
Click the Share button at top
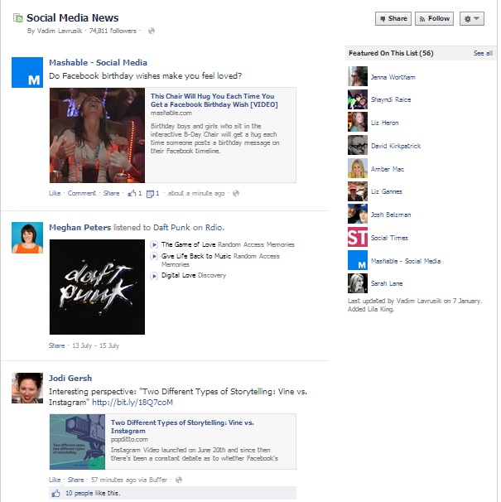coord(393,18)
